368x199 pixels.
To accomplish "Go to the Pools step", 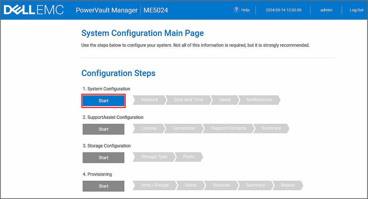I will point(189,157).
